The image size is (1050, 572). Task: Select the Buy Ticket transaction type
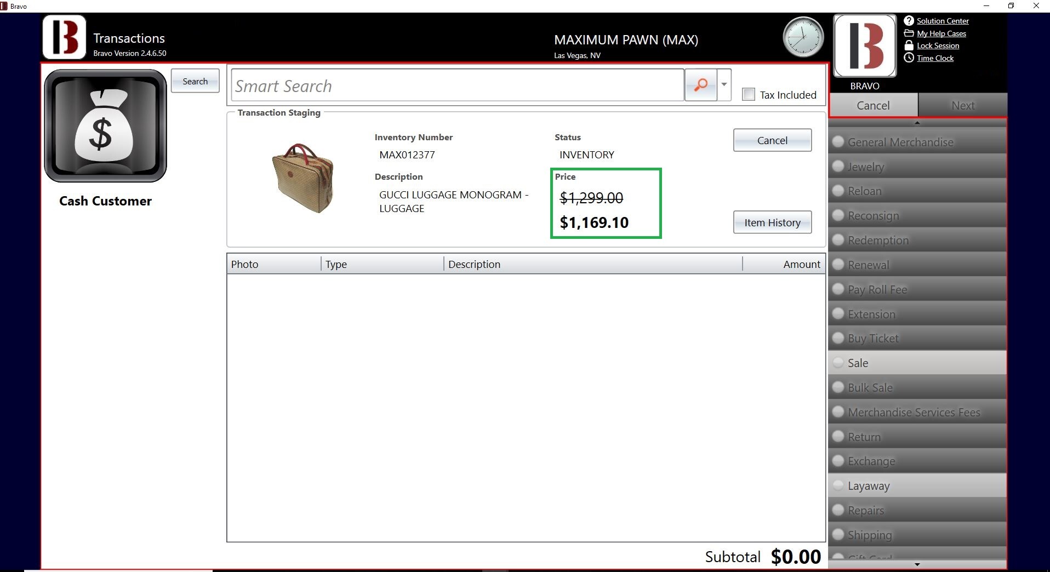coord(917,338)
